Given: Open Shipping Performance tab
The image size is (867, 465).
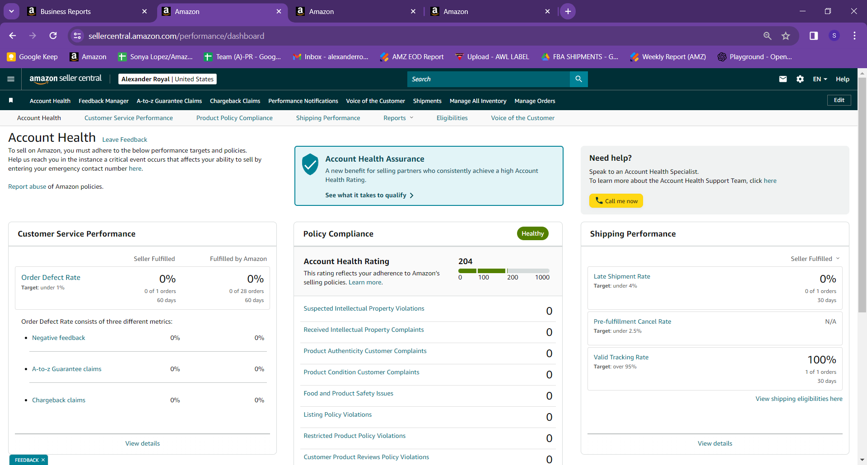Looking at the screenshot, I should [328, 118].
